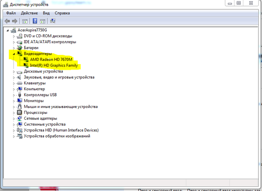Click the Устройства обработки изображений camera icon
The image size is (262, 191).
coord(19,136)
